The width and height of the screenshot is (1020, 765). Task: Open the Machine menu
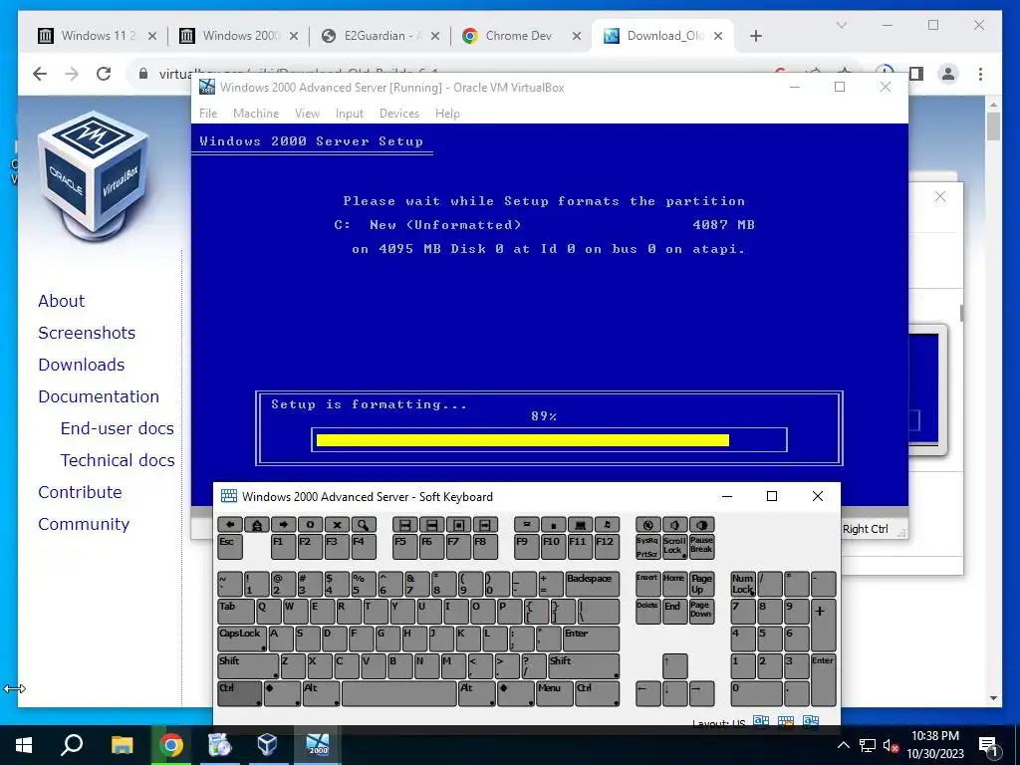click(x=256, y=114)
